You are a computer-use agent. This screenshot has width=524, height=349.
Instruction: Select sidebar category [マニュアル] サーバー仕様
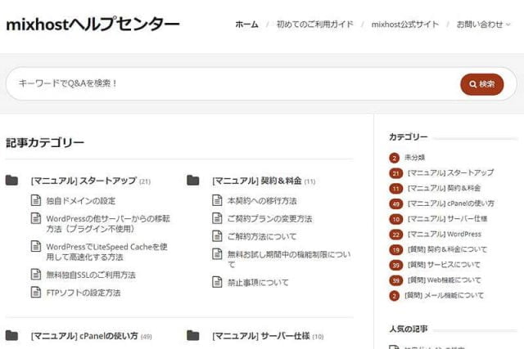[x=448, y=218]
